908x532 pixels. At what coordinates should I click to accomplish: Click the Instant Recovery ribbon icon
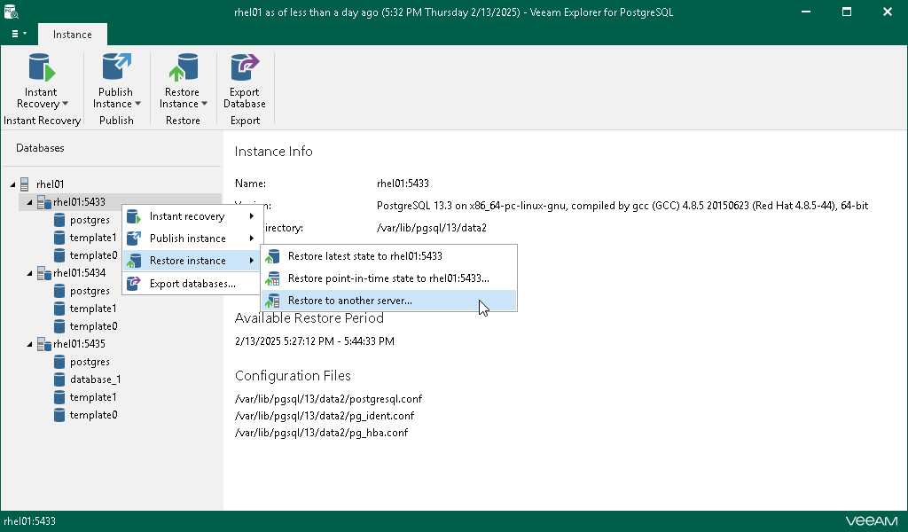click(41, 68)
